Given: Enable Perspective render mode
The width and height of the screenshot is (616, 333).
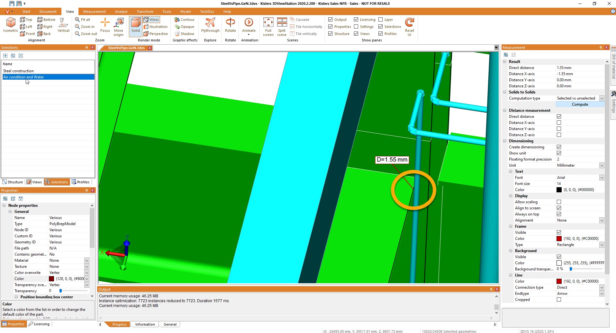Looking at the screenshot, I should 156,34.
